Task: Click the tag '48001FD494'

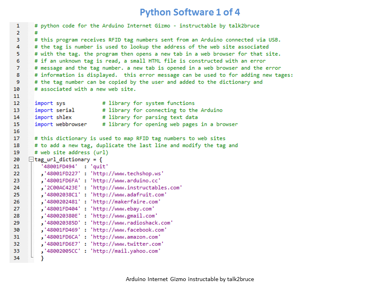Action: point(59,167)
